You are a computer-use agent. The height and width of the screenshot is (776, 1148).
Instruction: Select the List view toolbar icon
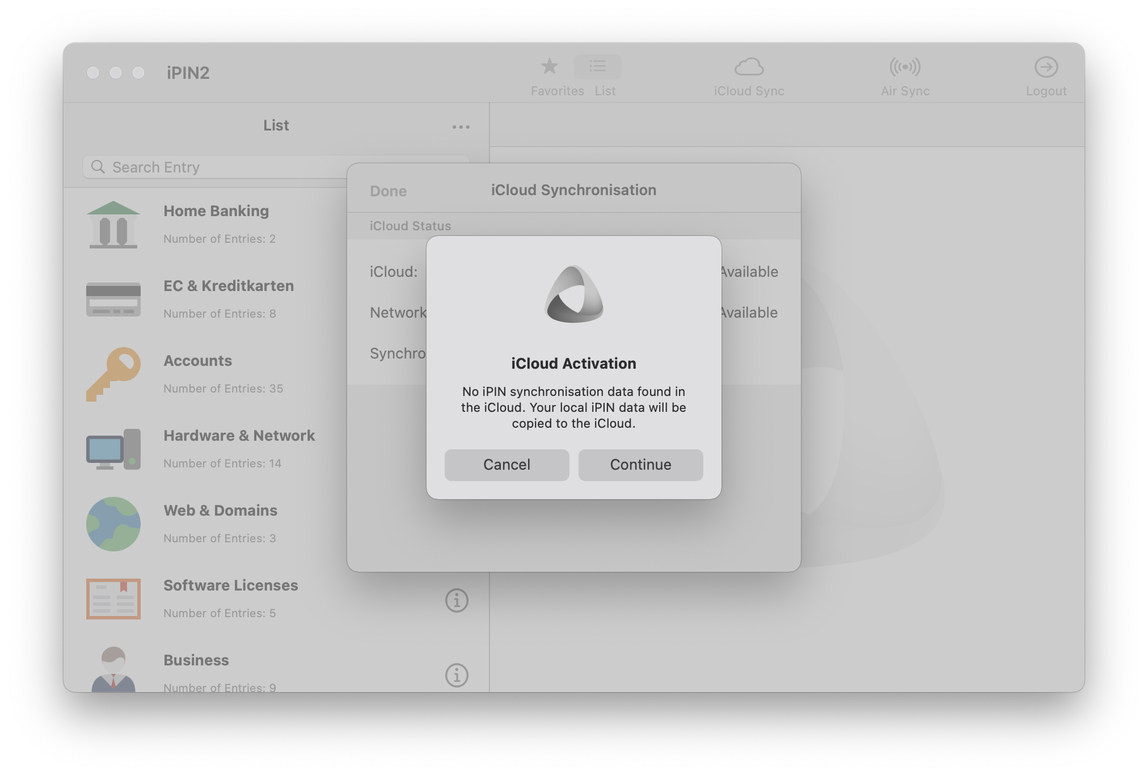[x=598, y=67]
